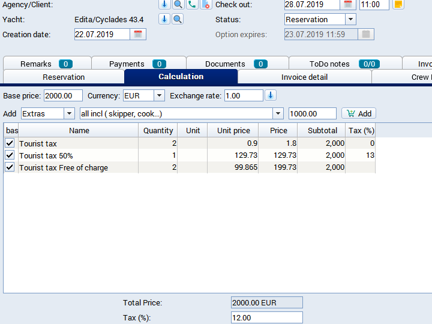Click the Quantity column header
Image resolution: width=432 pixels, height=324 pixels.
[x=158, y=130]
